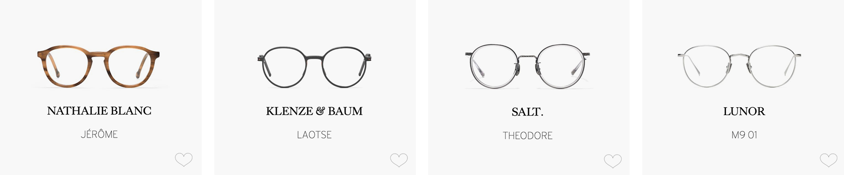Go to the SALT. brand title
Image resolution: width=844 pixels, height=175 pixels.
528,112
